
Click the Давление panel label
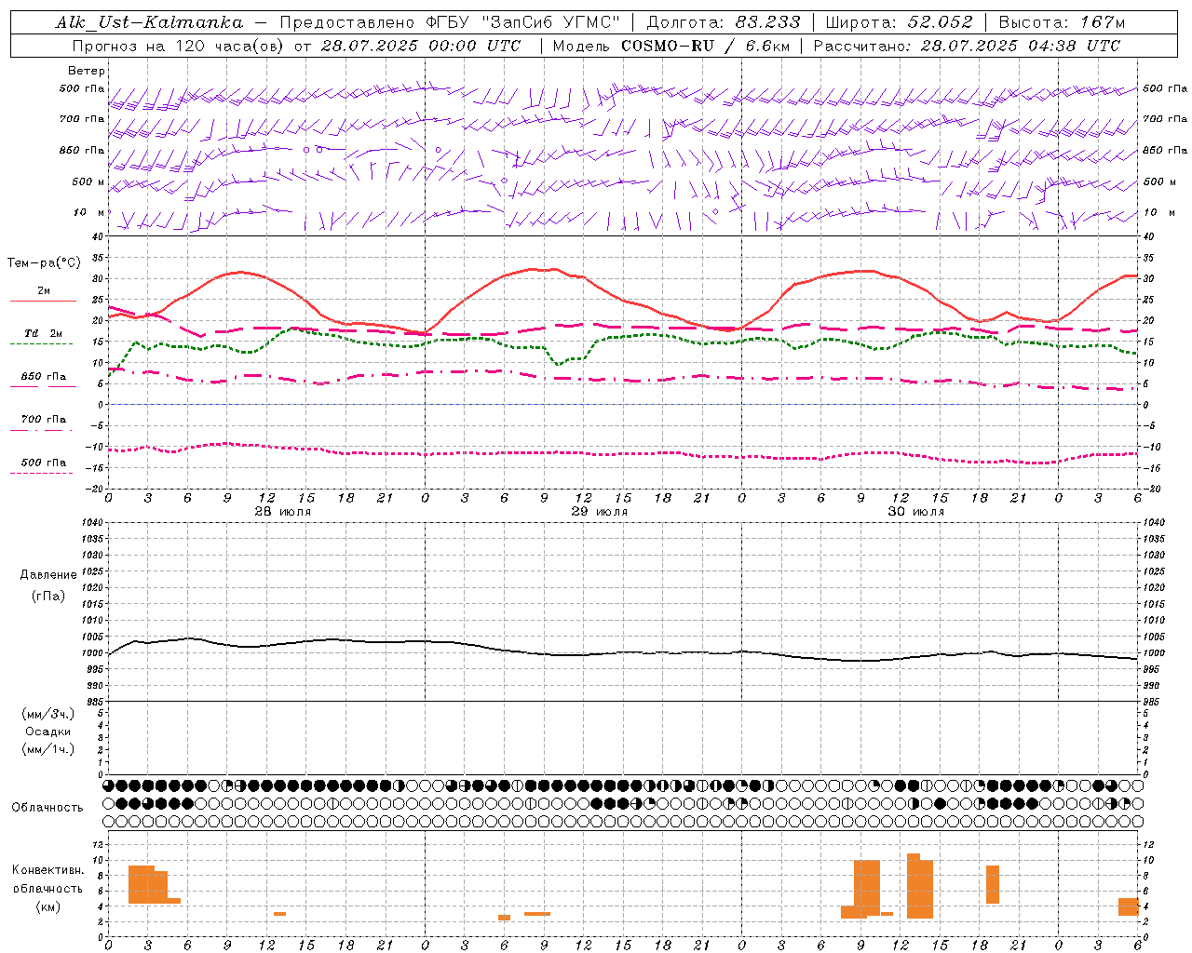point(48,575)
